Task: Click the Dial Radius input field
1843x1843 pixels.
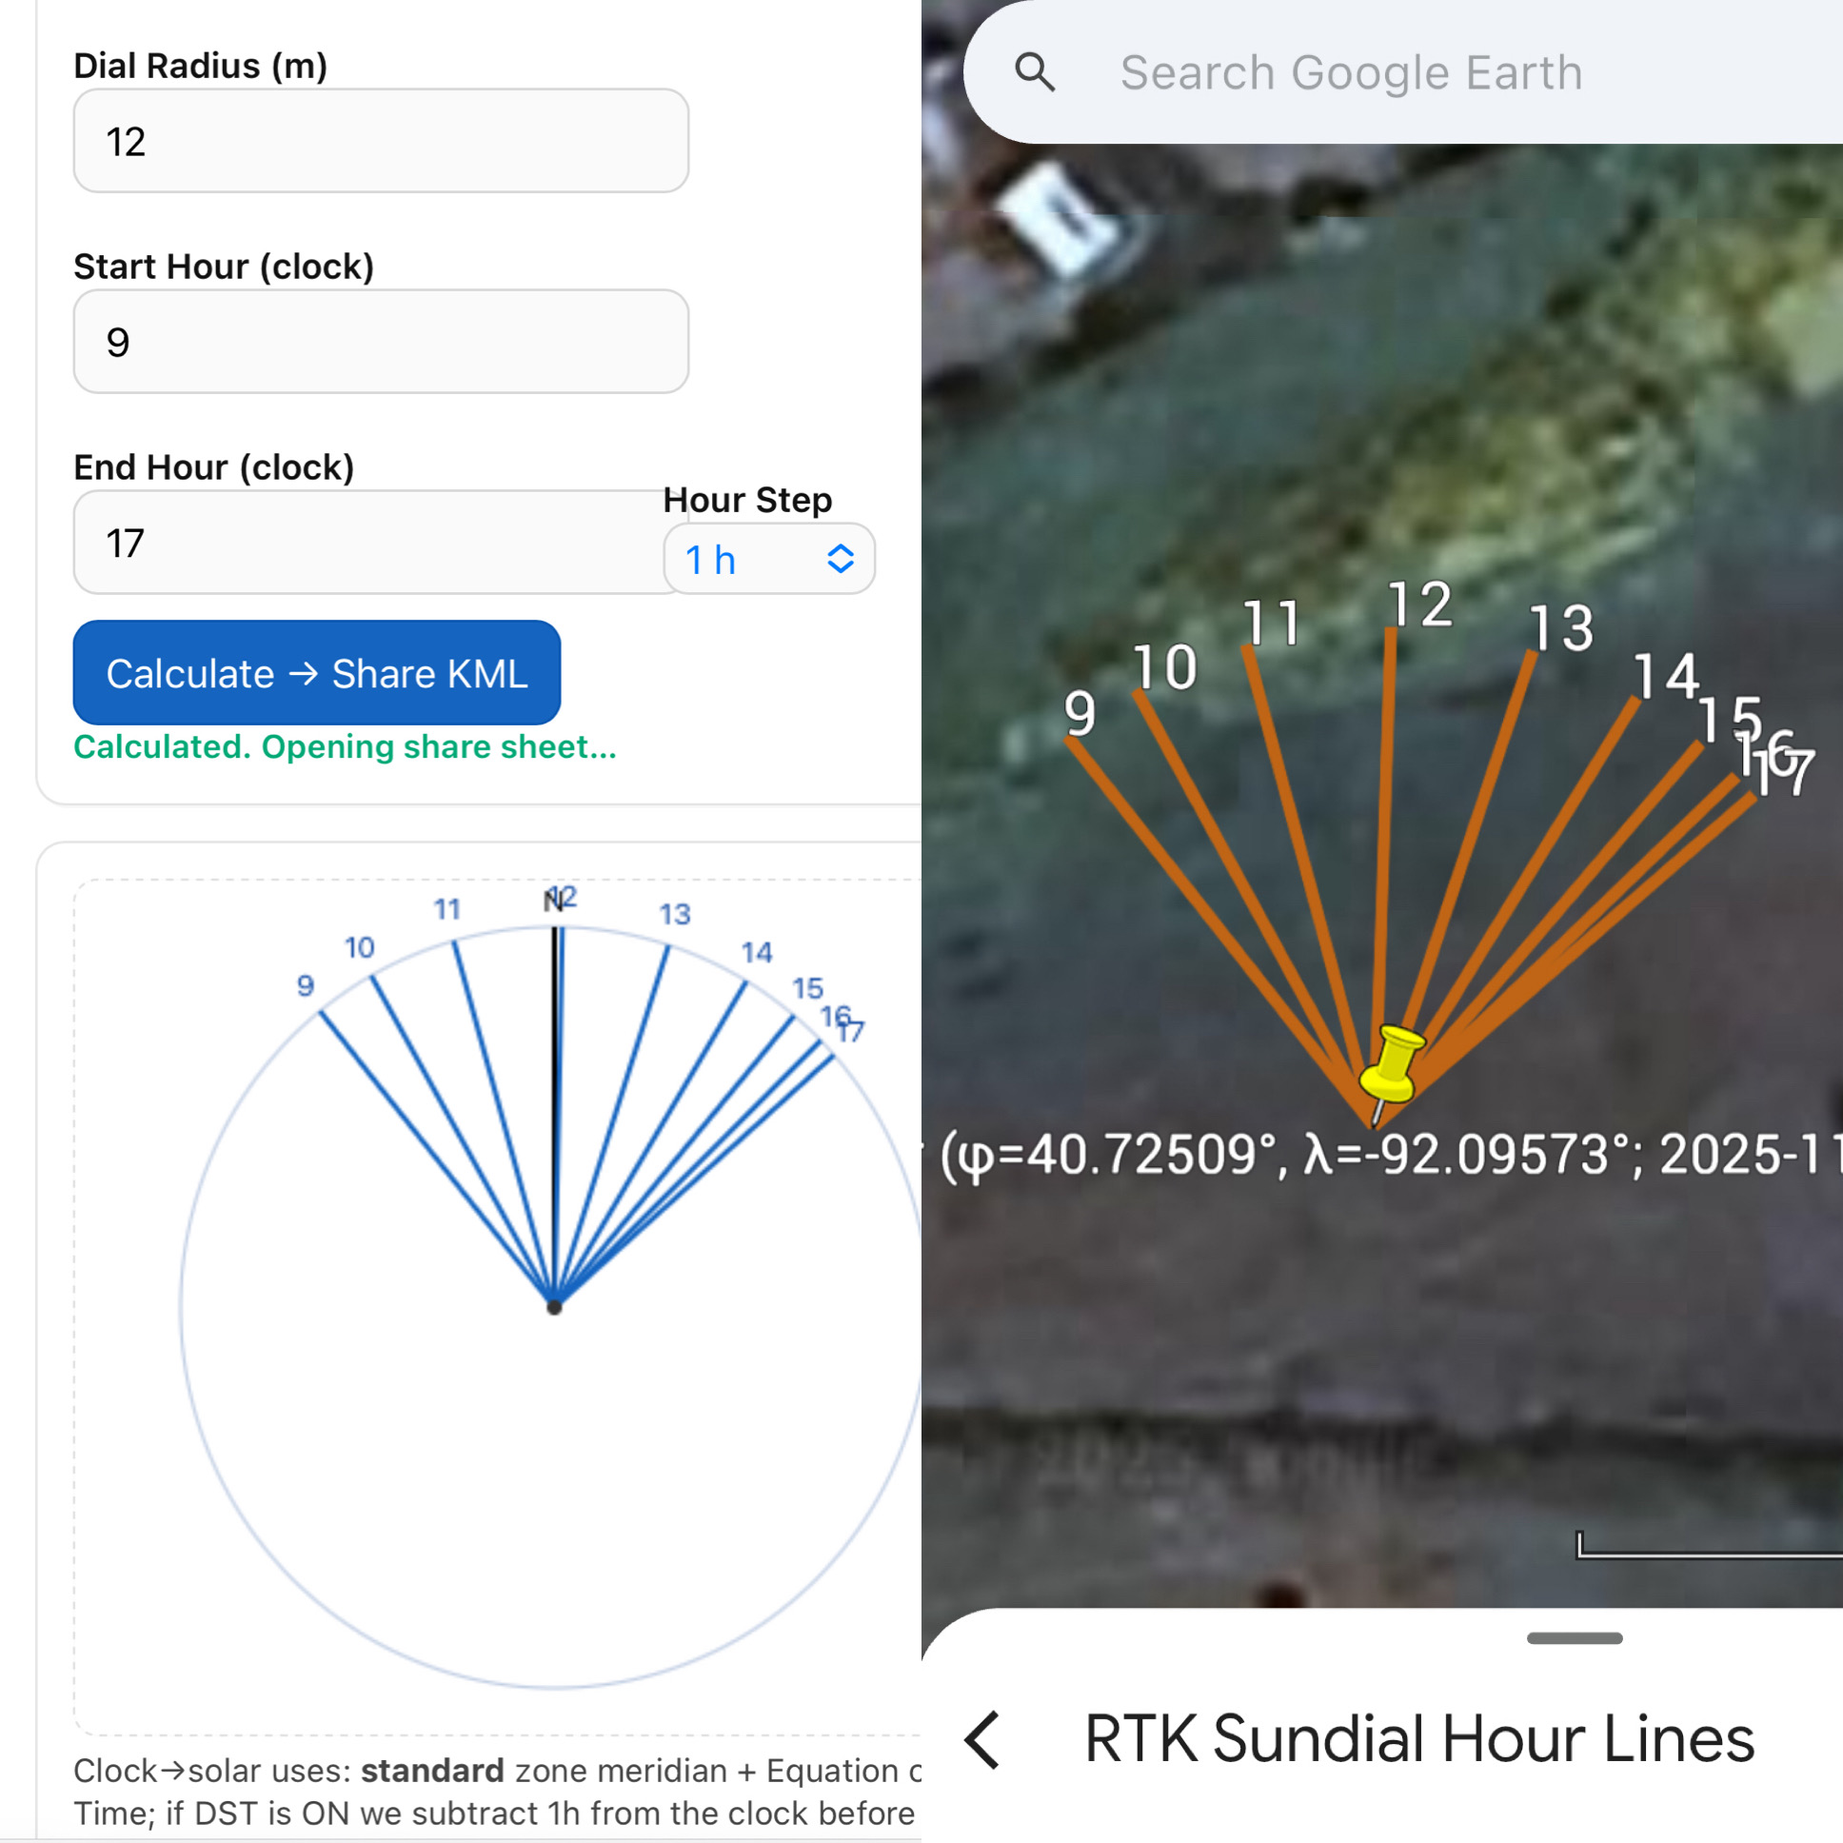Action: (x=381, y=141)
